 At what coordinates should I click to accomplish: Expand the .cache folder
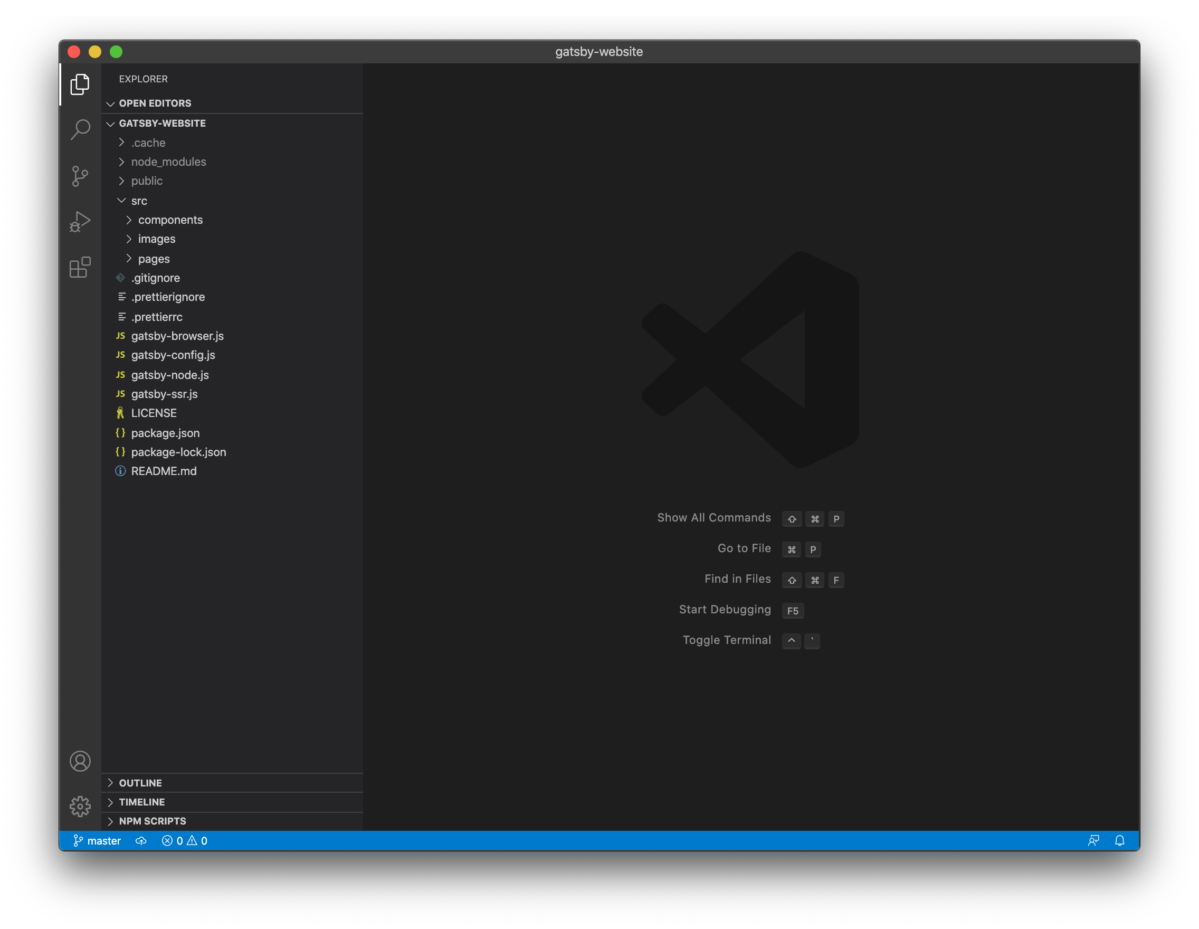(x=232, y=143)
